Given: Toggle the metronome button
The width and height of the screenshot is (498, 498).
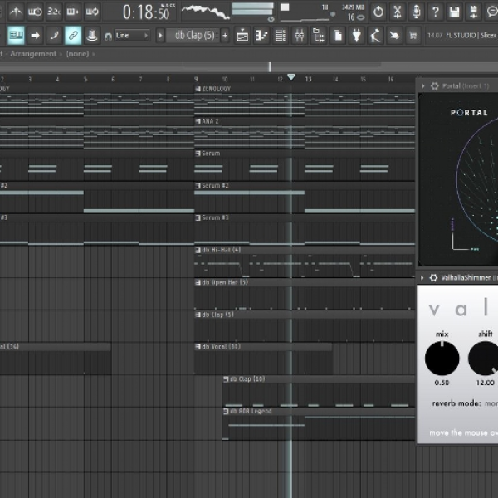Looking at the screenshot, I should (16, 12).
